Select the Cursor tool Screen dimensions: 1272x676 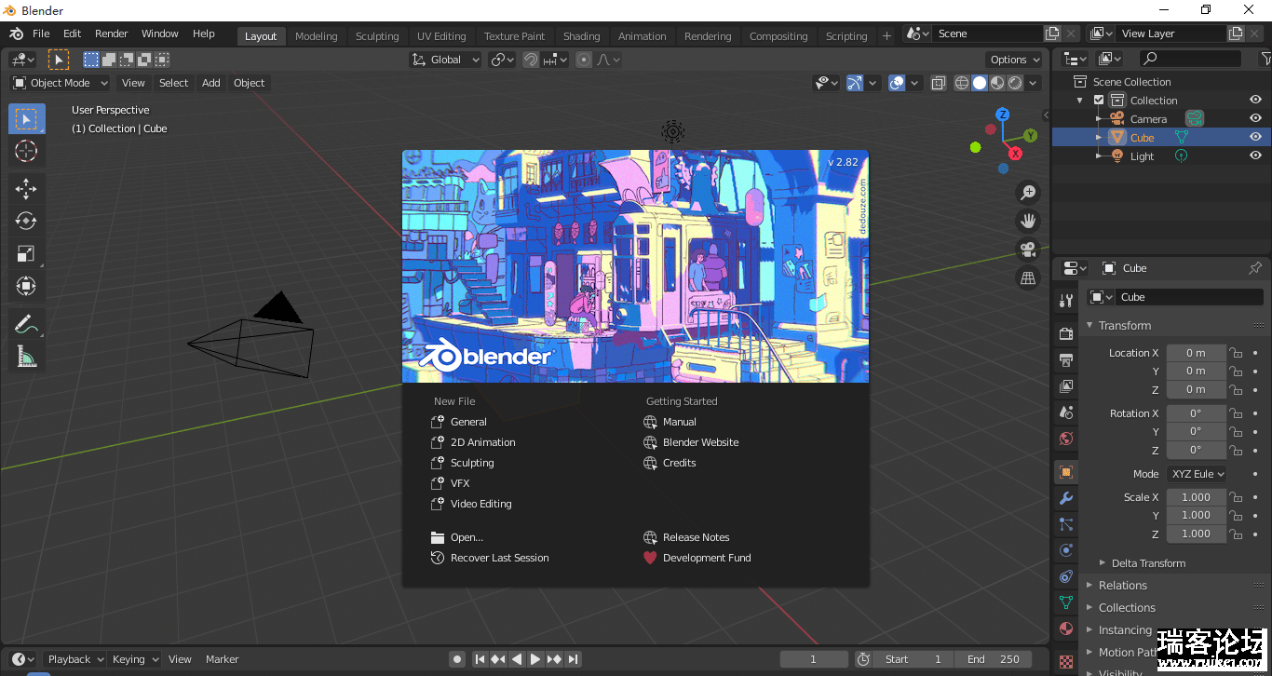pyautogui.click(x=26, y=151)
